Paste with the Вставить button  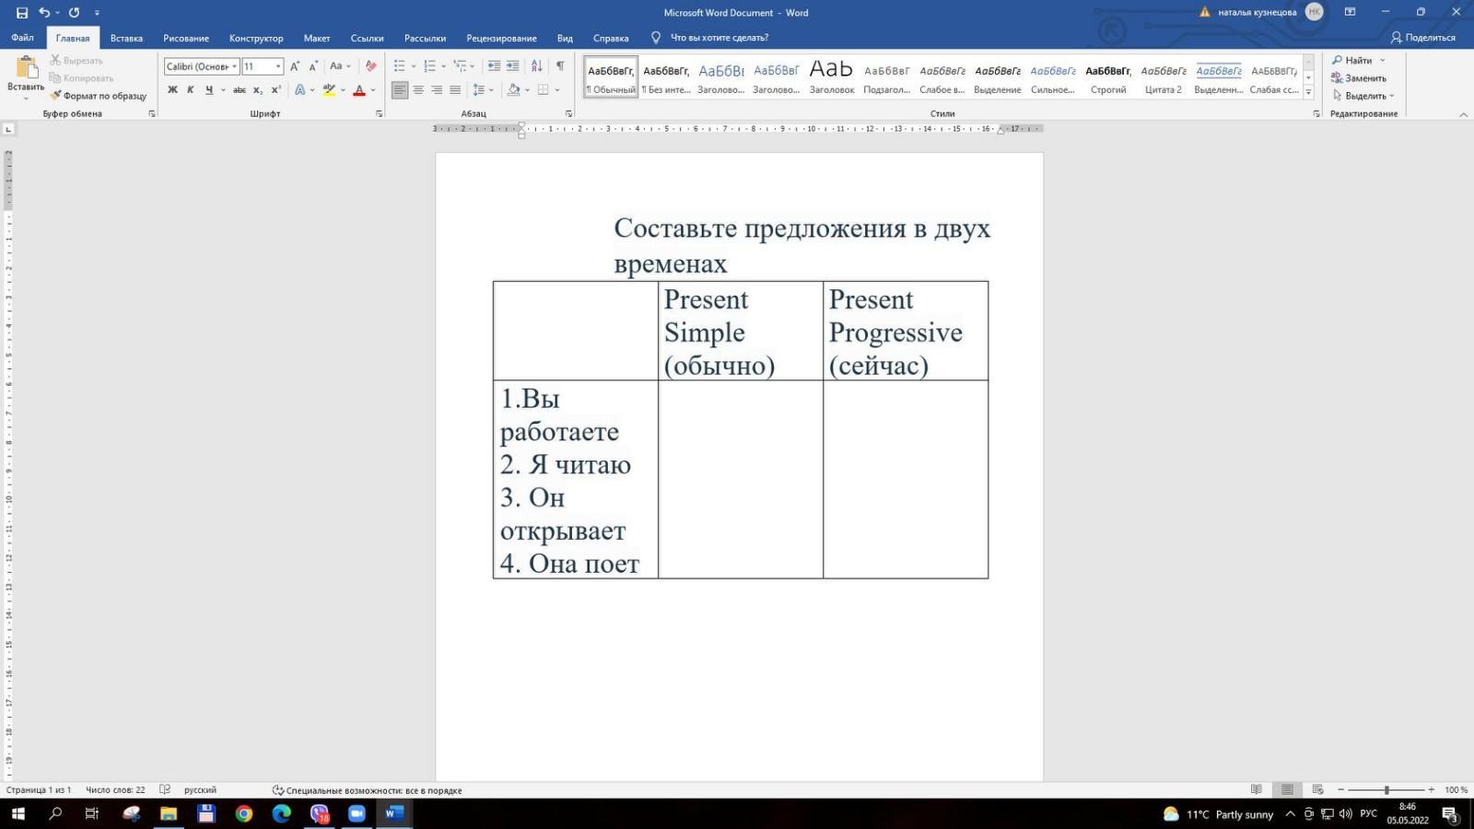pos(26,77)
